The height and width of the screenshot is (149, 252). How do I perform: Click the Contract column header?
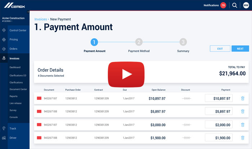click(x=98, y=90)
